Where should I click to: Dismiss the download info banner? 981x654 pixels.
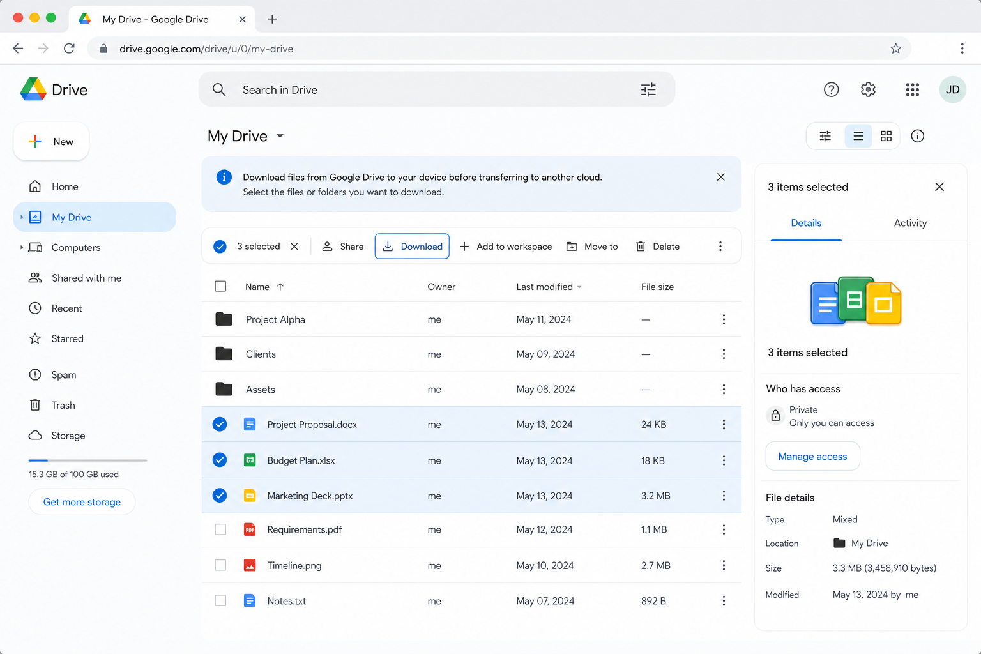720,177
